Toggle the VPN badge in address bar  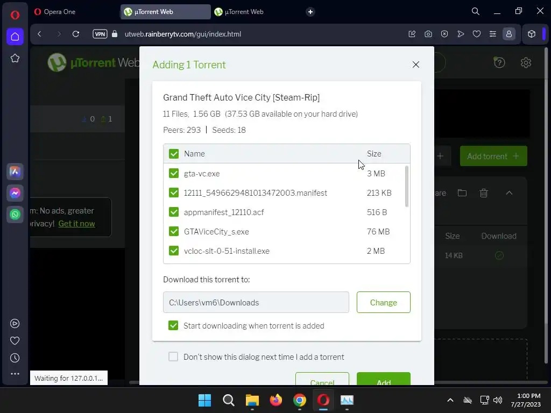tap(100, 34)
